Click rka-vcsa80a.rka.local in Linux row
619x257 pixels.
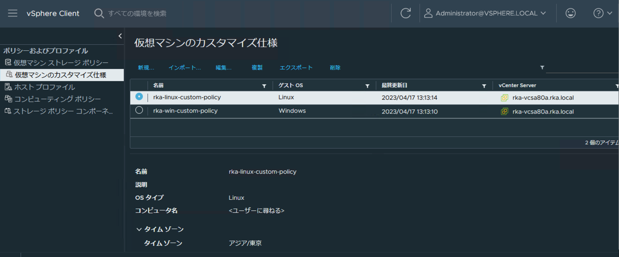[x=543, y=98]
